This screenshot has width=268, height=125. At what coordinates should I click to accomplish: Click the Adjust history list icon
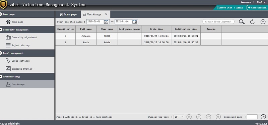(8, 45)
